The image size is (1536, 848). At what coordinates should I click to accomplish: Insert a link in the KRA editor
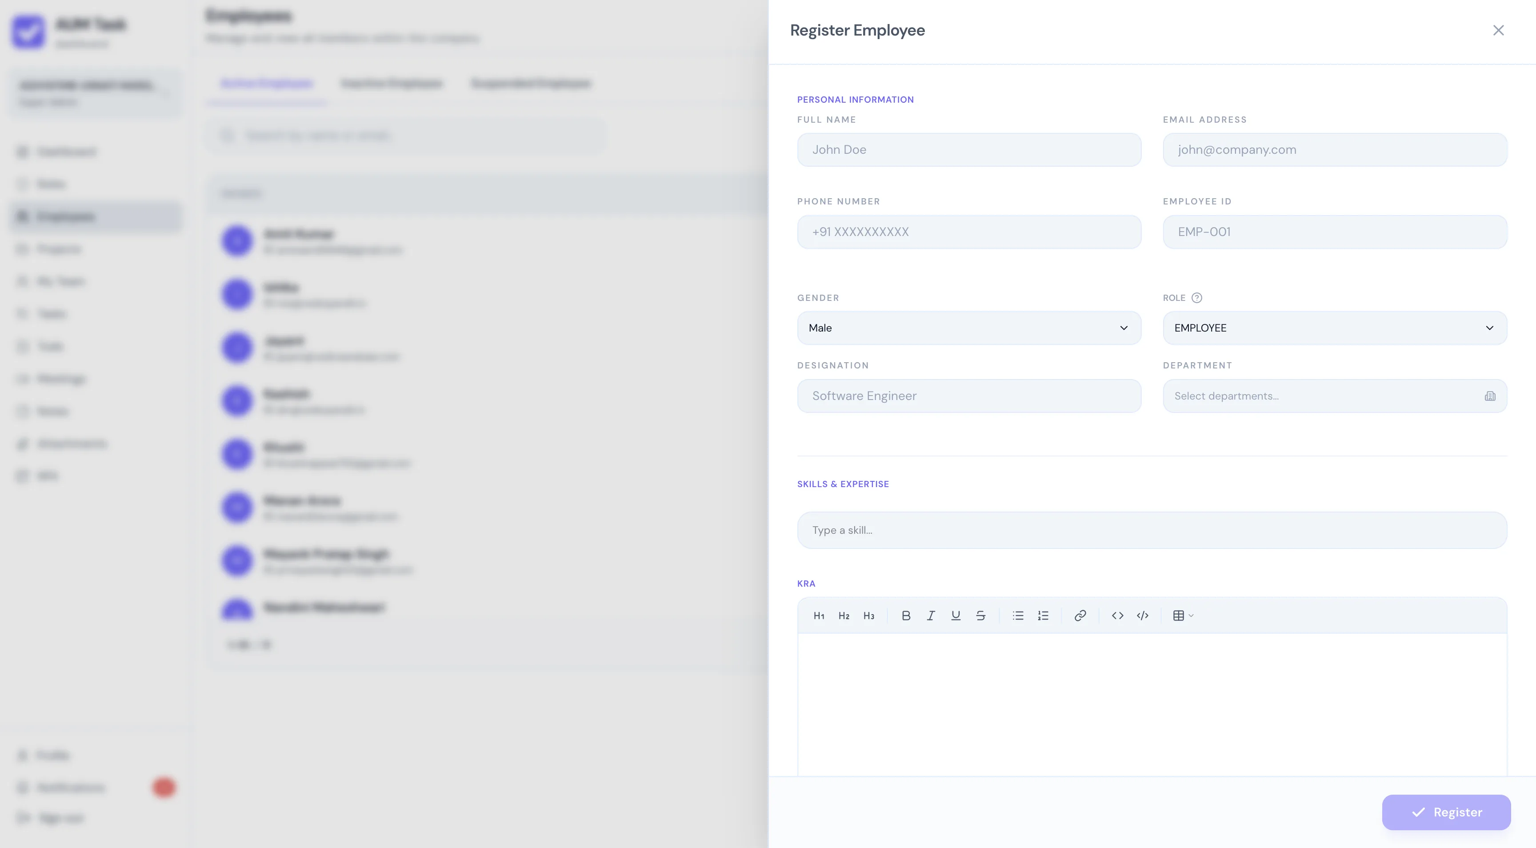coord(1080,616)
